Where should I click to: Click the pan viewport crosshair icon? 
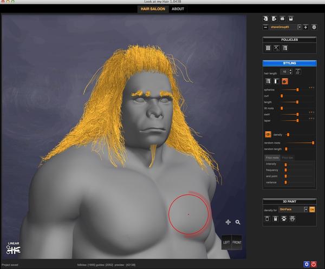[228, 222]
